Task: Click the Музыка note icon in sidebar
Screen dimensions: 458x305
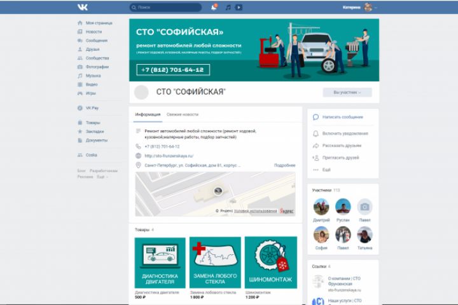Action: point(80,76)
